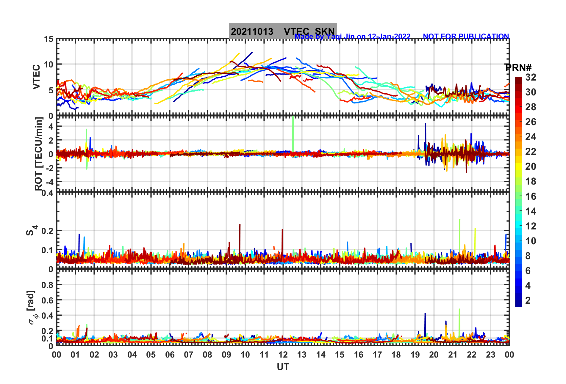Click the plot title "20211013 VTEC SKN"
The image size is (566, 384).
coord(283,31)
